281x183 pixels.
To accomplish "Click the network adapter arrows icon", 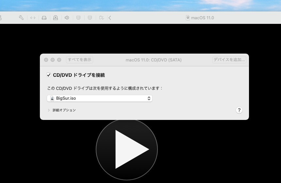I will click(33, 18).
